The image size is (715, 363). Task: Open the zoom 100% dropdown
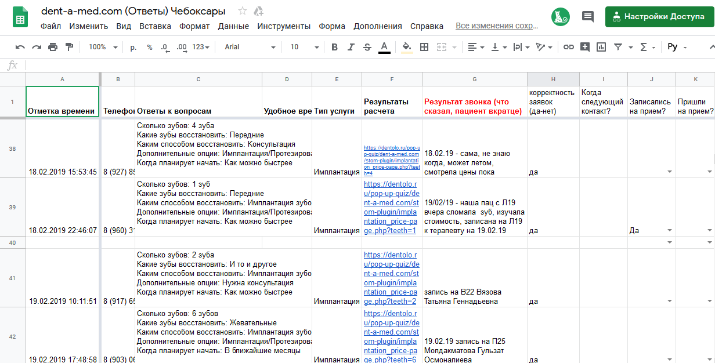(103, 47)
